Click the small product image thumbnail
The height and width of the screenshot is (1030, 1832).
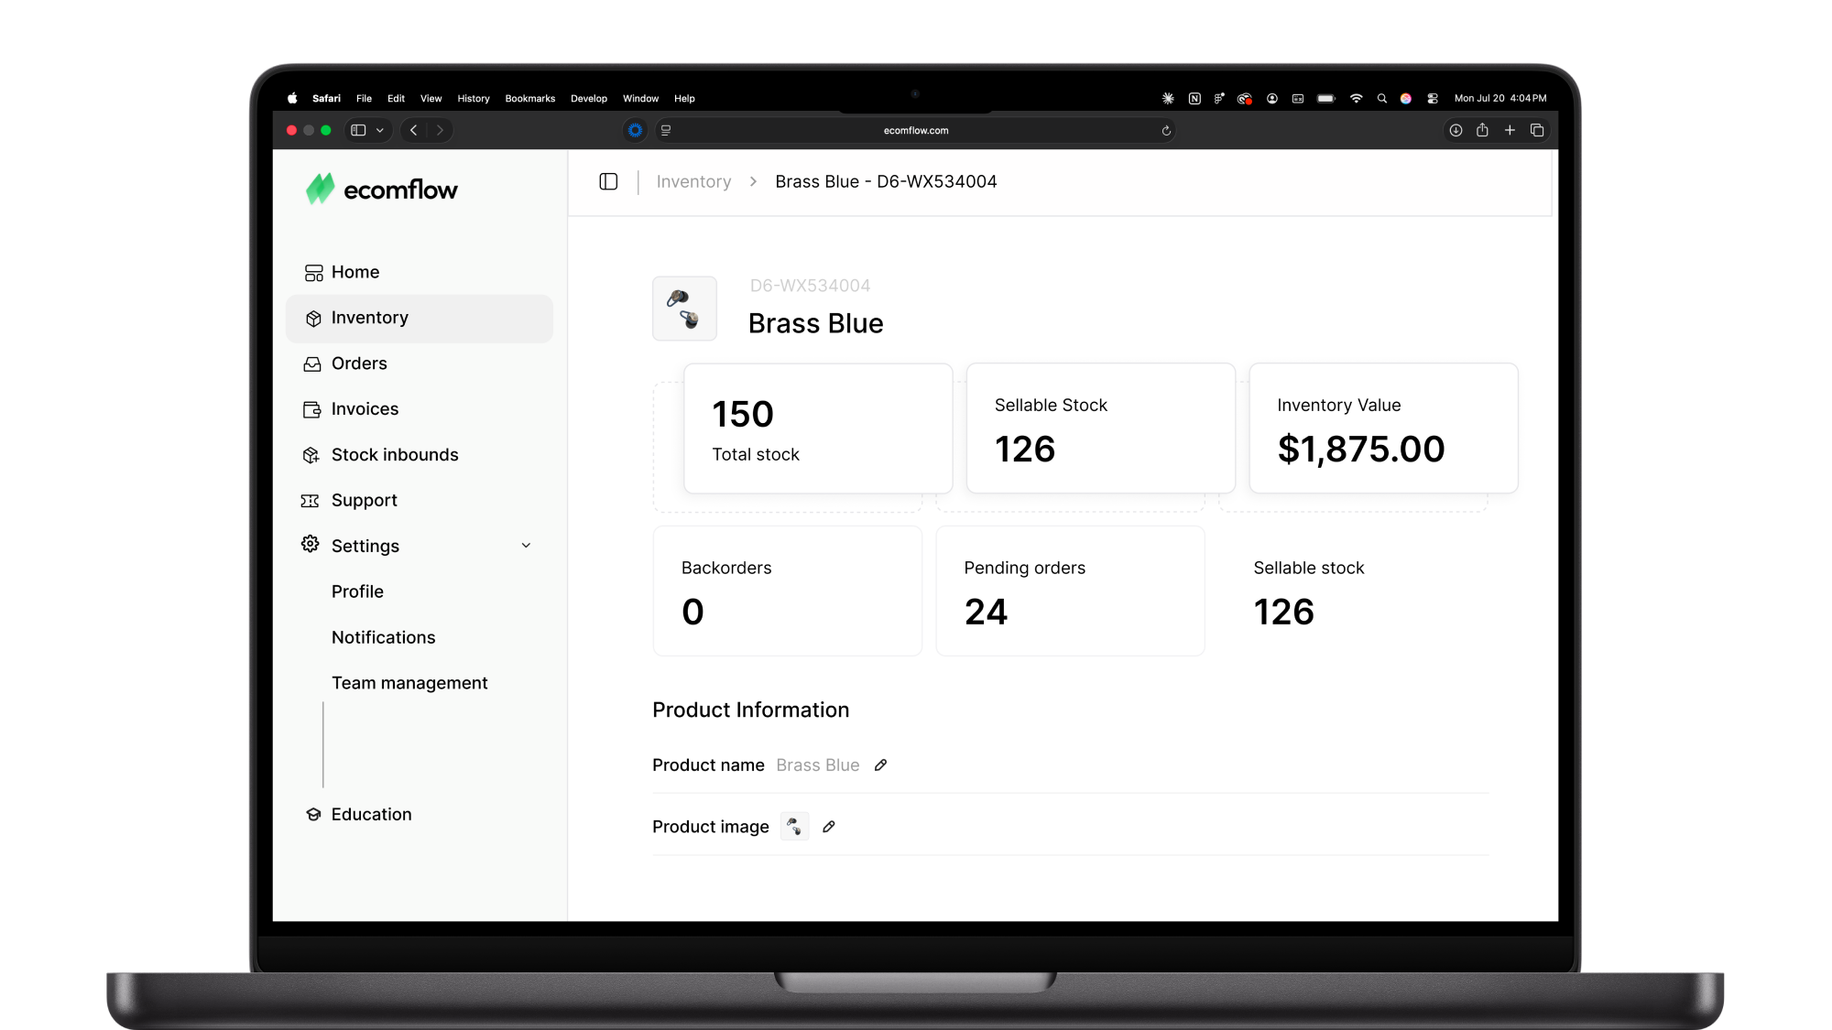tap(794, 827)
